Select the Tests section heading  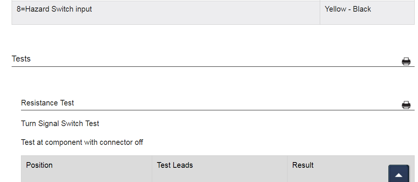[x=21, y=59]
